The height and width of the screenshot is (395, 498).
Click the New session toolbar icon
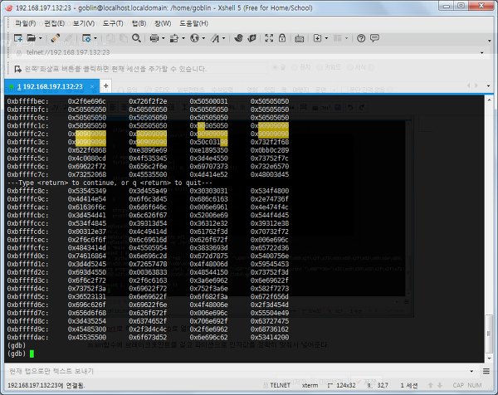tap(18, 38)
